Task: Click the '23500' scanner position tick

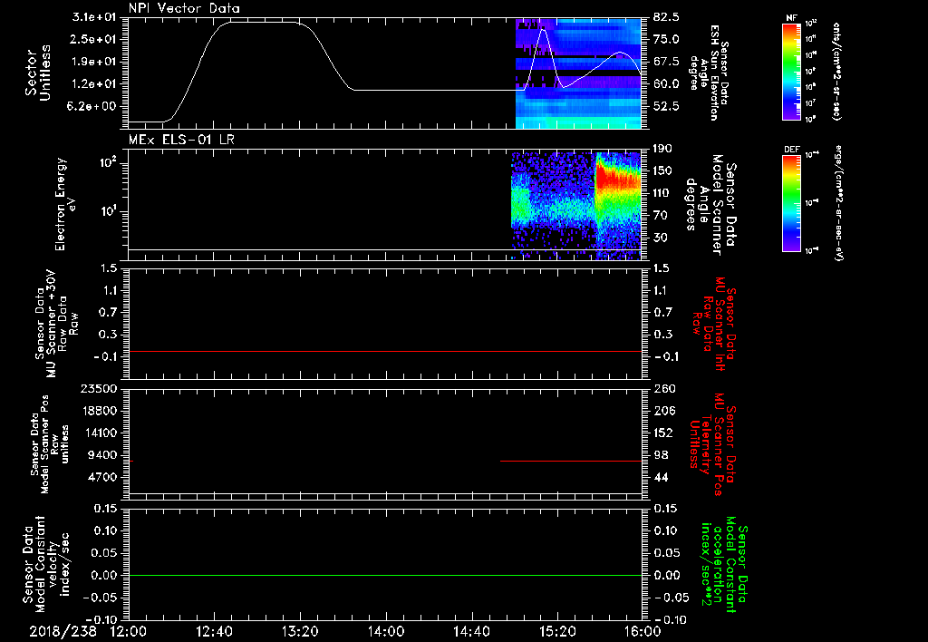Action: point(99,389)
